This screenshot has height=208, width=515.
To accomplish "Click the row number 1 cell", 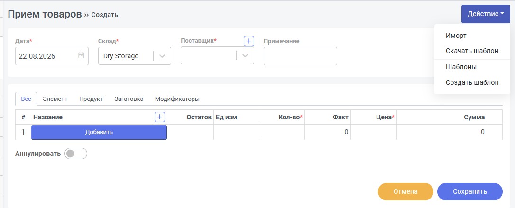I will 23,132.
